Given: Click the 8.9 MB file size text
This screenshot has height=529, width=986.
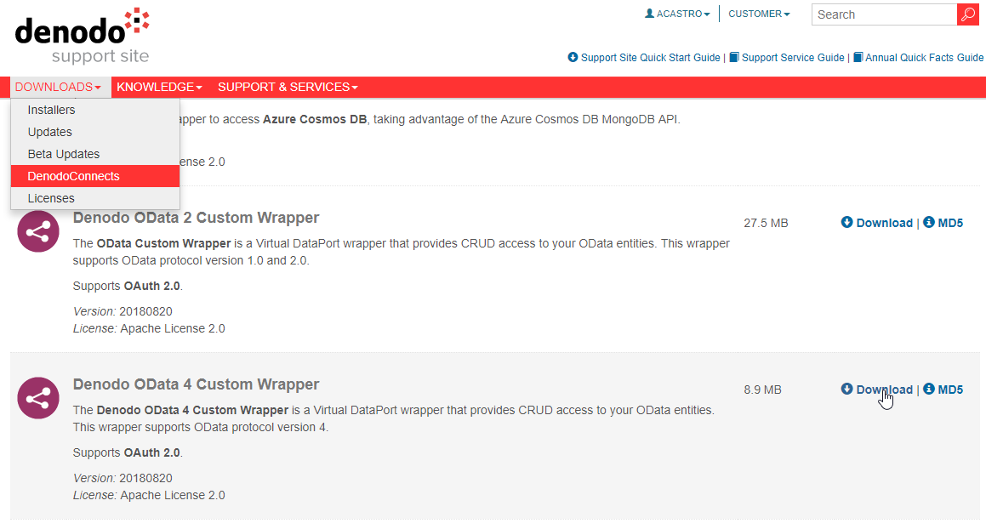Looking at the screenshot, I should coord(763,390).
